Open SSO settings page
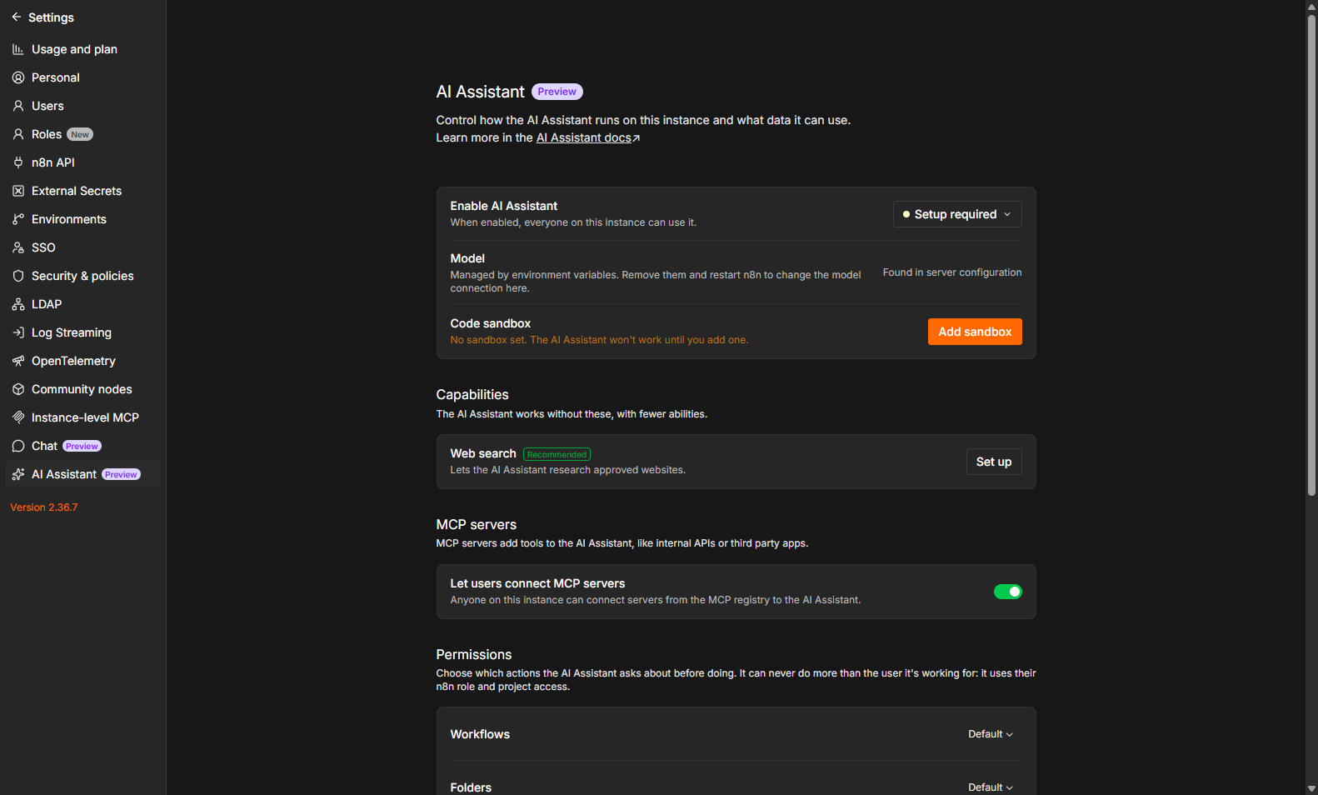The width and height of the screenshot is (1318, 795). pyautogui.click(x=82, y=247)
